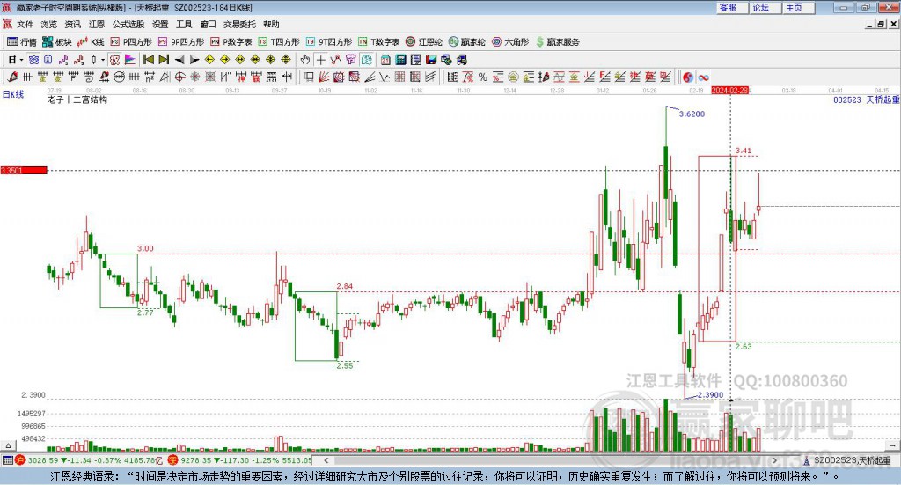The image size is (901, 485).
Task: Open the 9T四方形 tool
Action: click(329, 42)
